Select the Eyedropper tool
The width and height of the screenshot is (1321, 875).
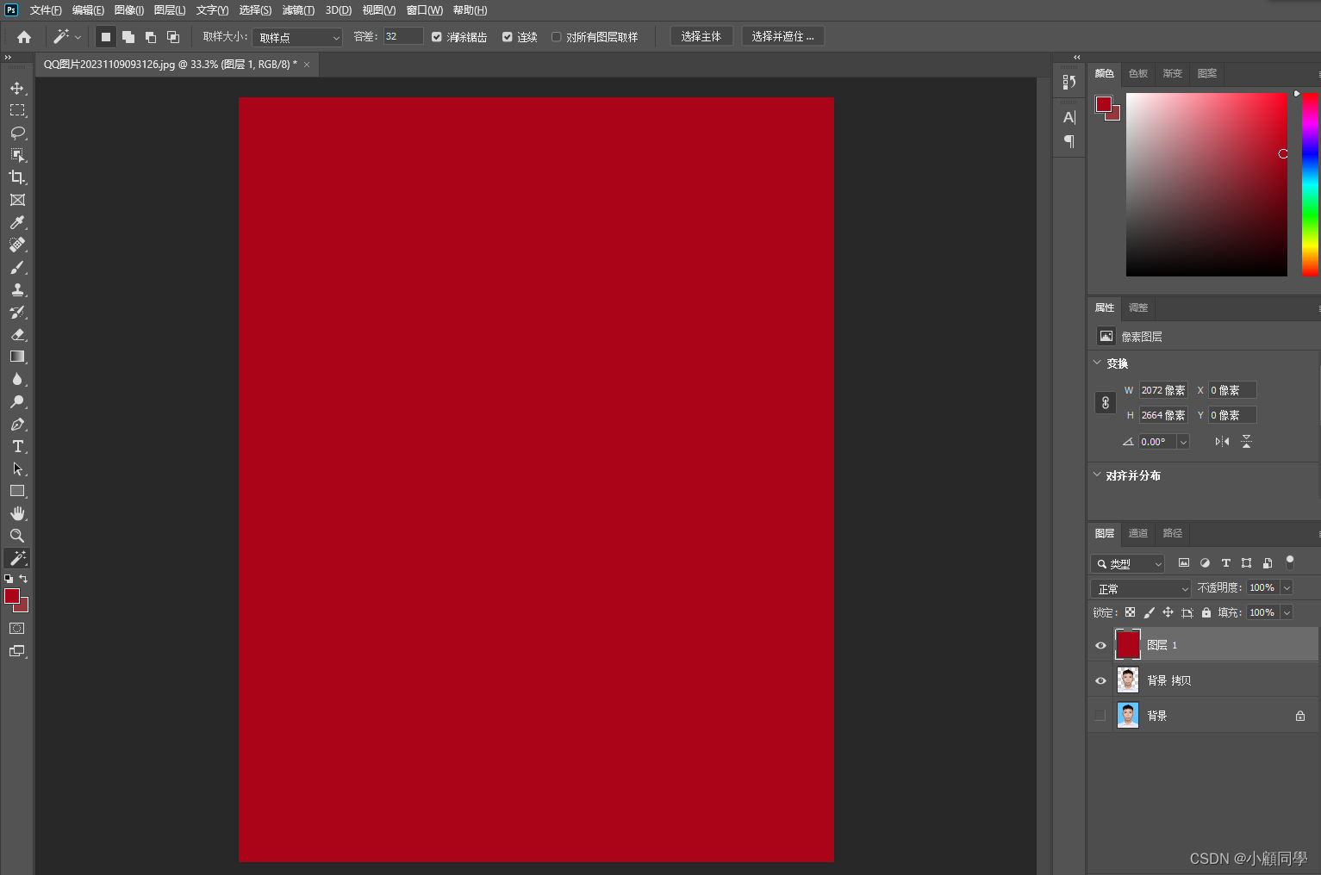tap(17, 222)
